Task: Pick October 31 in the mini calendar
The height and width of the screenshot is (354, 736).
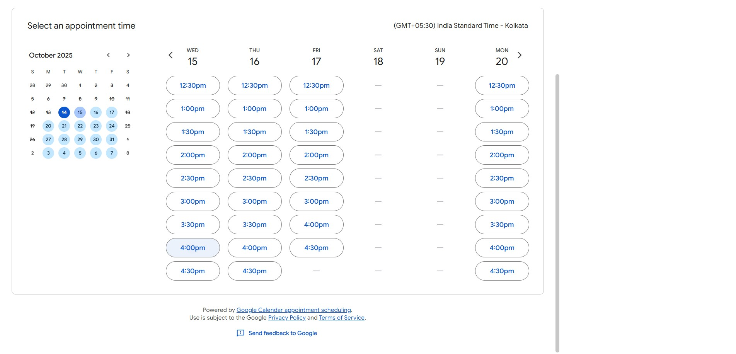Action: (112, 140)
